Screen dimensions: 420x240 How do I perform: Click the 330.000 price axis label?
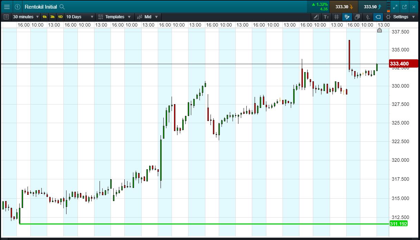400,86
